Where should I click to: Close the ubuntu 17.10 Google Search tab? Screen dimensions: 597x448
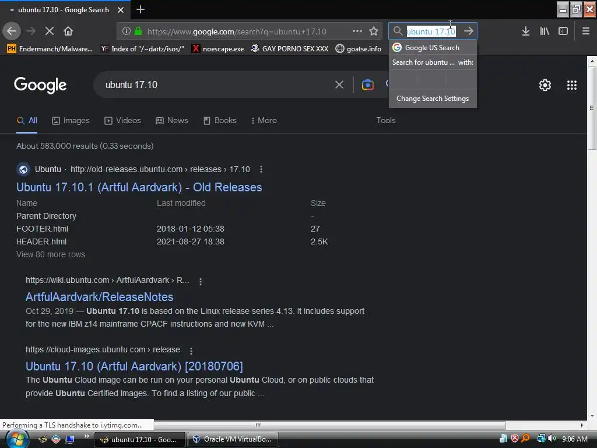[x=121, y=10]
